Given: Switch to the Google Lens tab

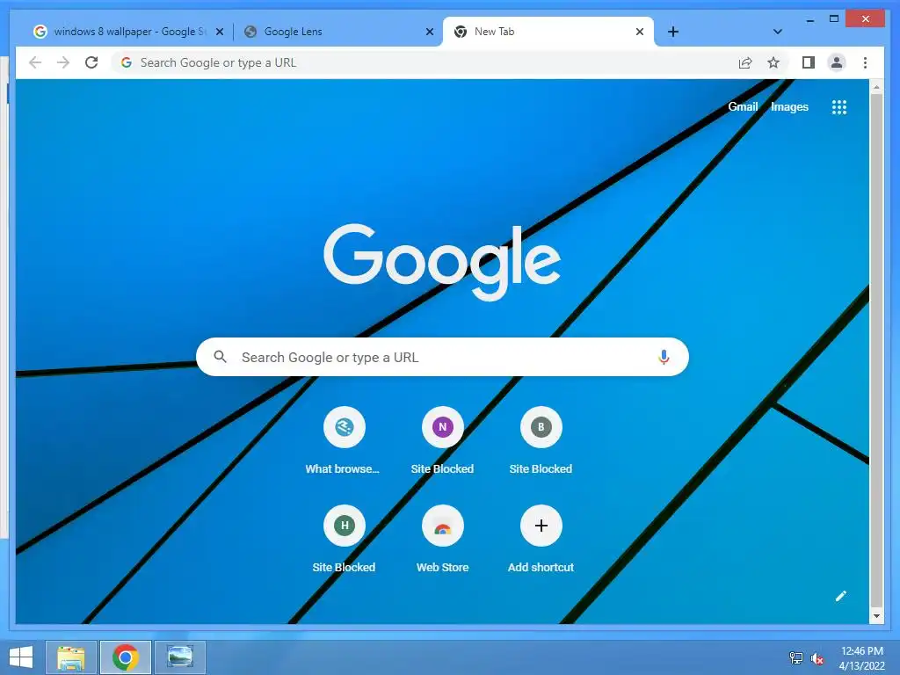Looking at the screenshot, I should point(338,32).
